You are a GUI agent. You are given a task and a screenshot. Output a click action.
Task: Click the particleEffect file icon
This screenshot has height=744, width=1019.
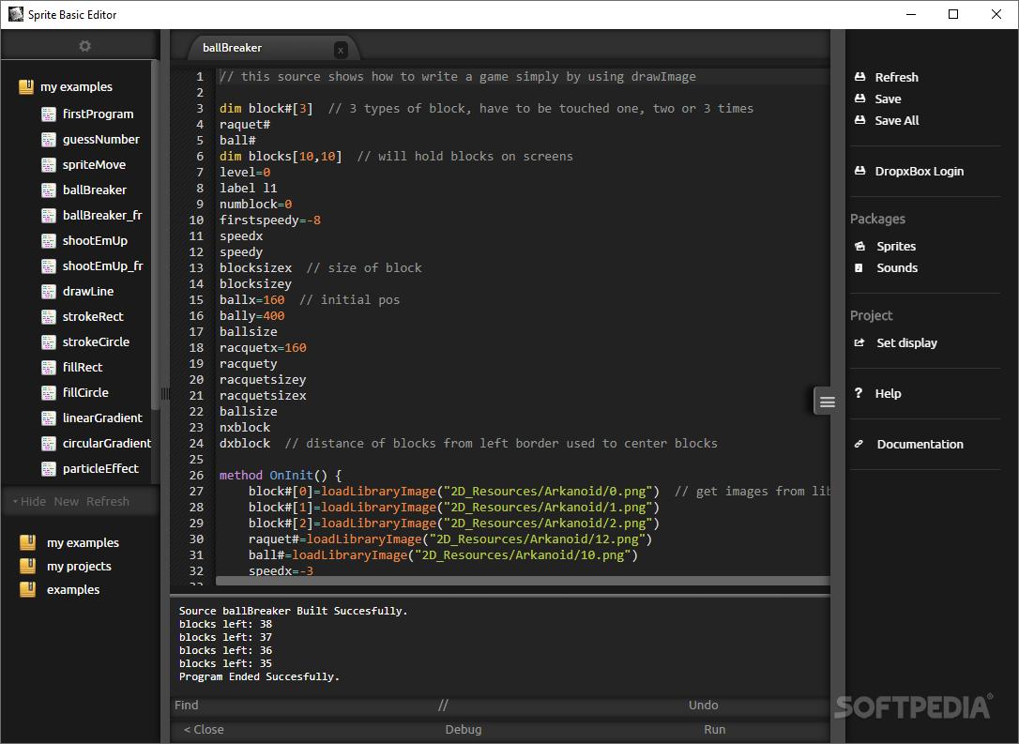click(x=49, y=469)
